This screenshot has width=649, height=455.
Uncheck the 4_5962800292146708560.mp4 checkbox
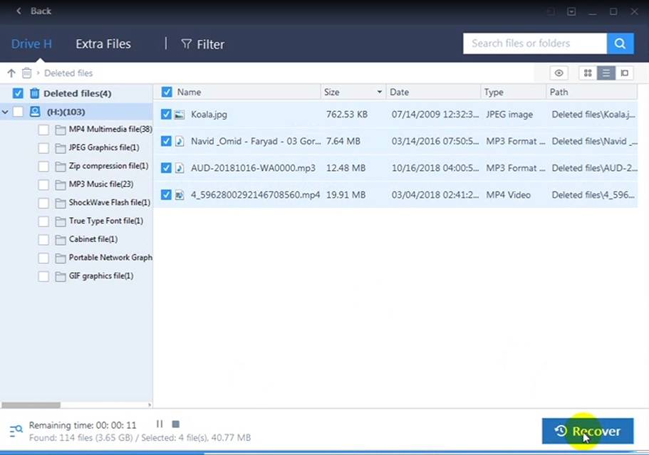click(x=166, y=194)
